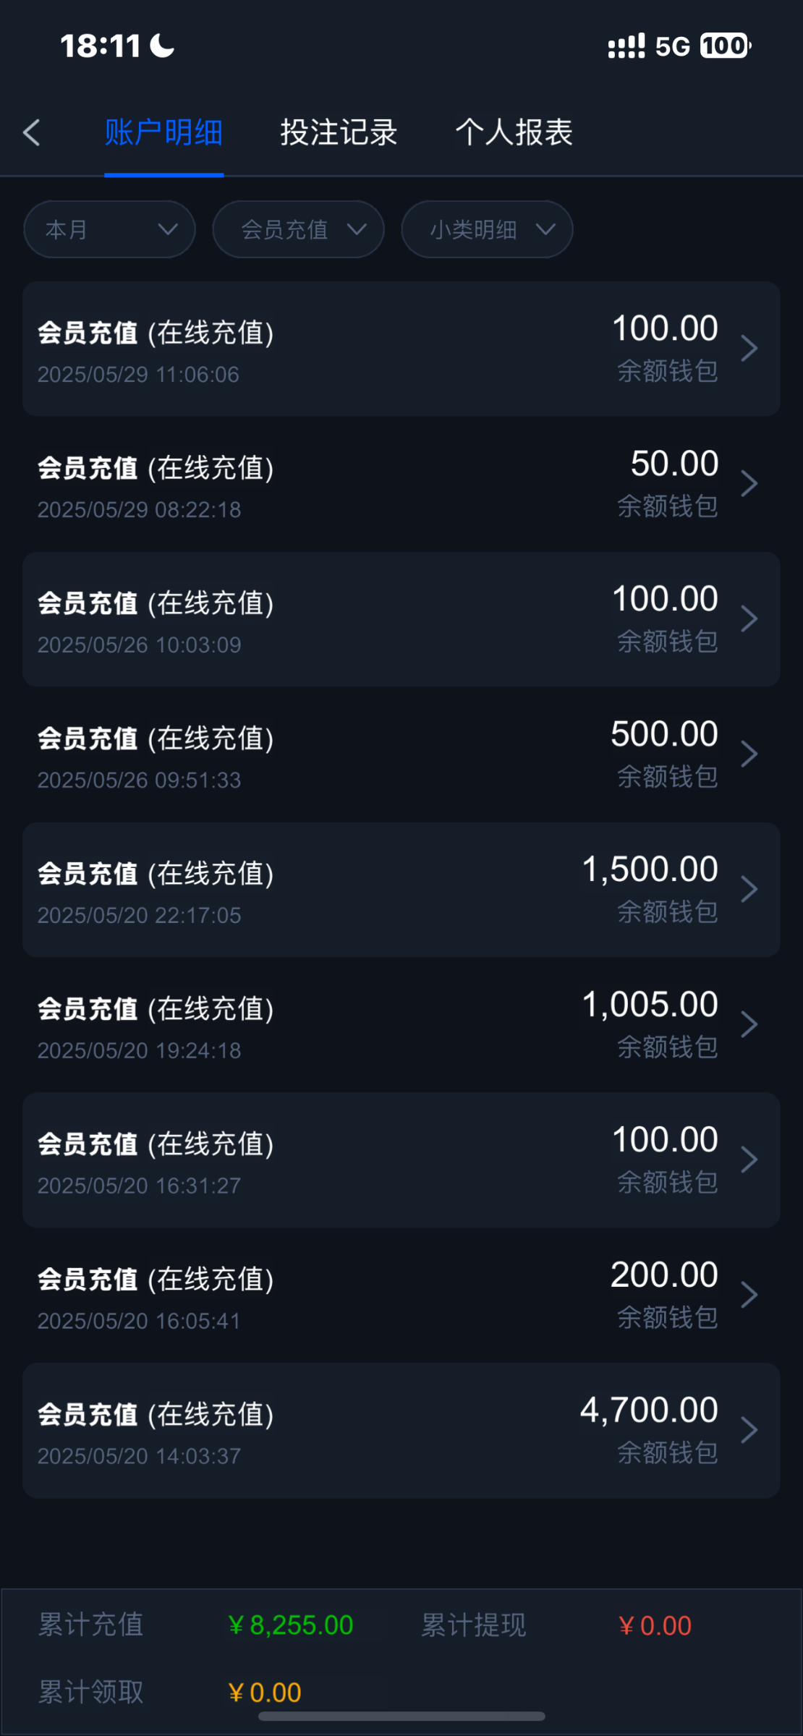Tap chevron on the 50.00 recharge entry
The image size is (803, 1736).
749,484
